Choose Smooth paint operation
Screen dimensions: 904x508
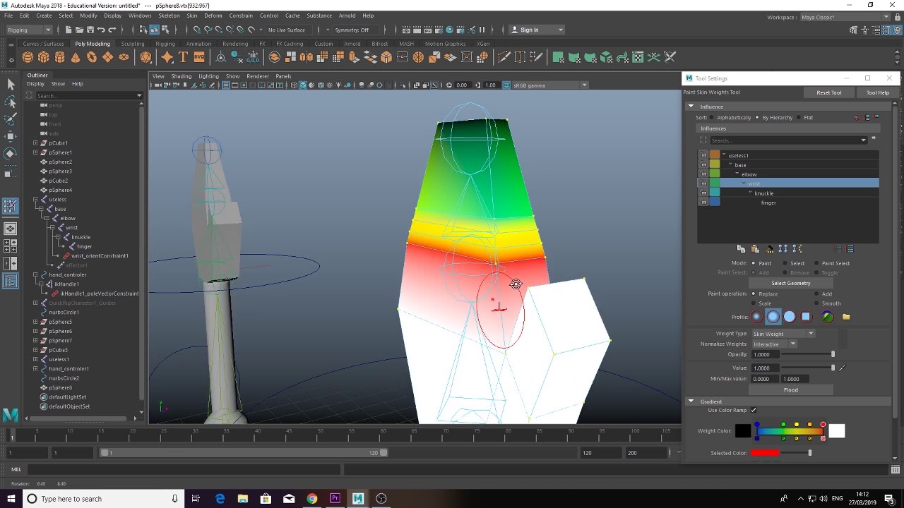click(816, 303)
